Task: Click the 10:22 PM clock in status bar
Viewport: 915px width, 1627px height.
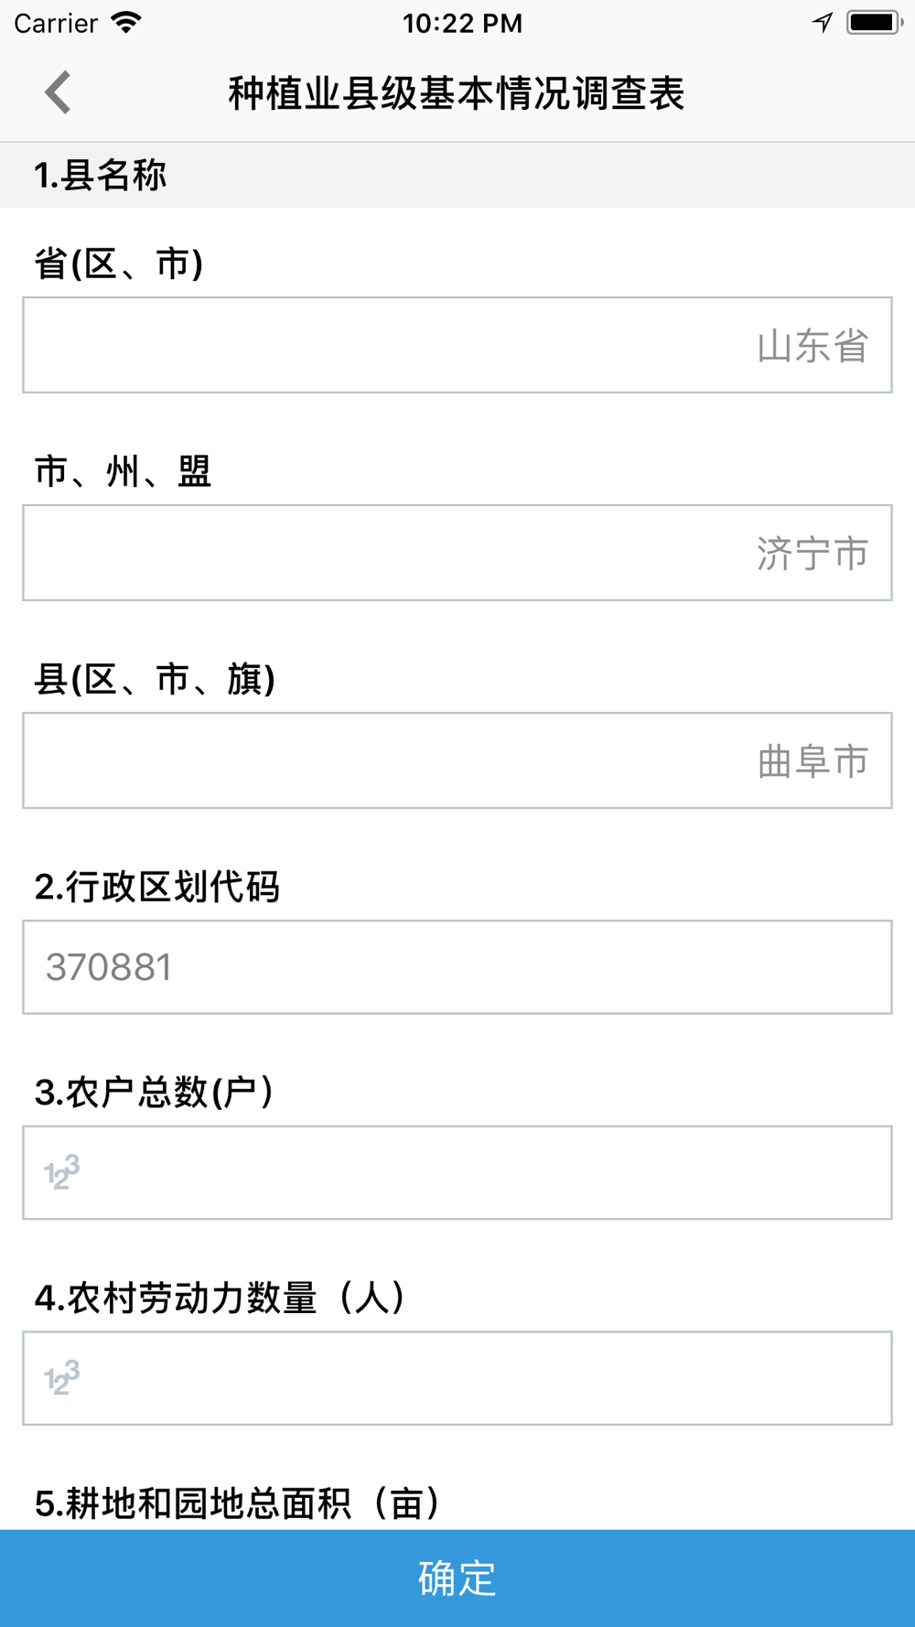Action: point(462,23)
